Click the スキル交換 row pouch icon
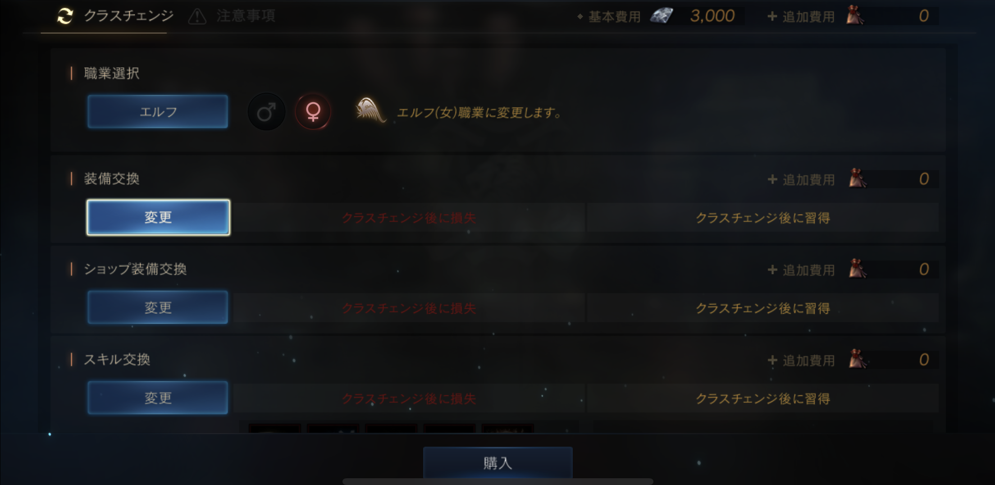995x485 pixels. pyautogui.click(x=858, y=360)
